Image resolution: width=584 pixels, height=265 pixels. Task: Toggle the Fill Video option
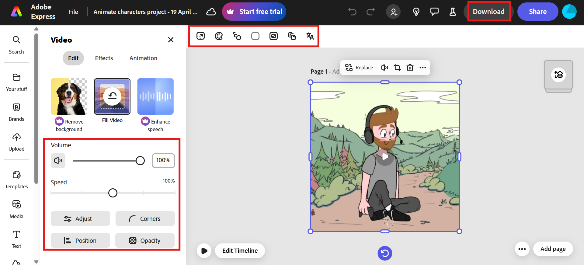[112, 97]
